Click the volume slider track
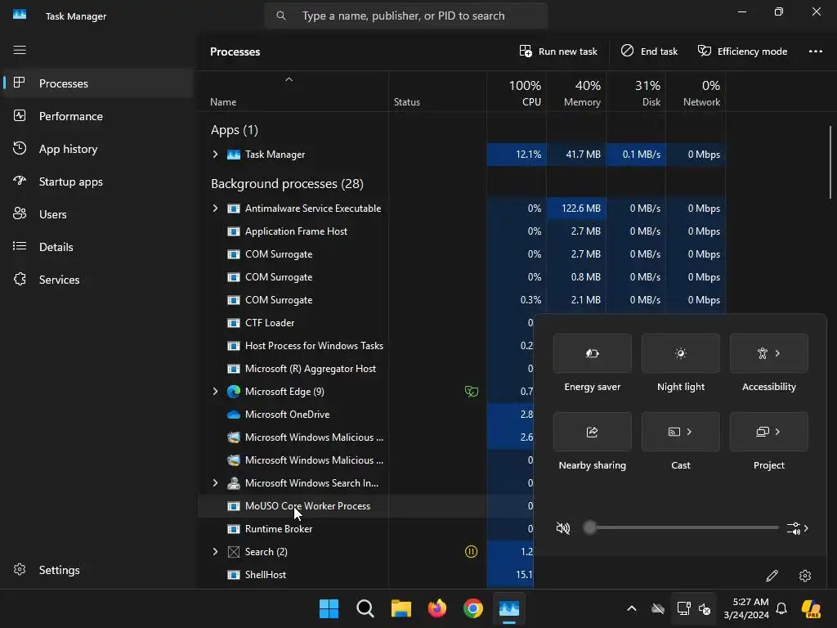 pyautogui.click(x=681, y=527)
